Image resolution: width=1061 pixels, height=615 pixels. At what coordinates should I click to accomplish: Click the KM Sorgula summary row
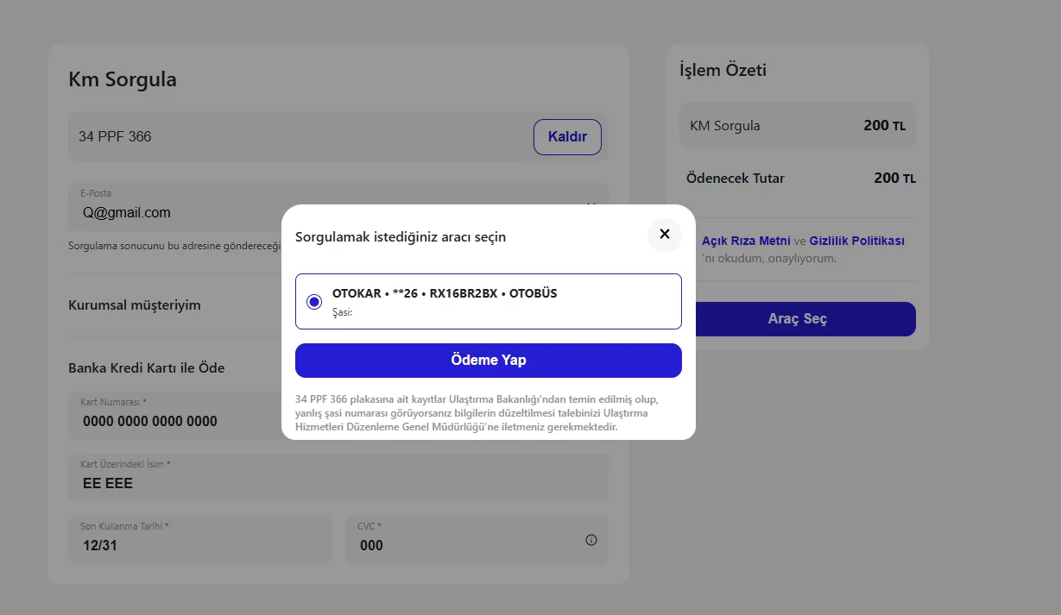coord(797,126)
